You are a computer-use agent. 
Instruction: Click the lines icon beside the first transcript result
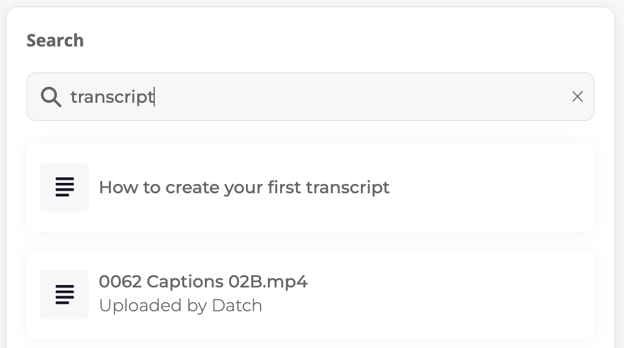pyautogui.click(x=64, y=187)
